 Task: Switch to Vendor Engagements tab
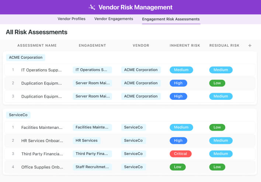point(114,19)
